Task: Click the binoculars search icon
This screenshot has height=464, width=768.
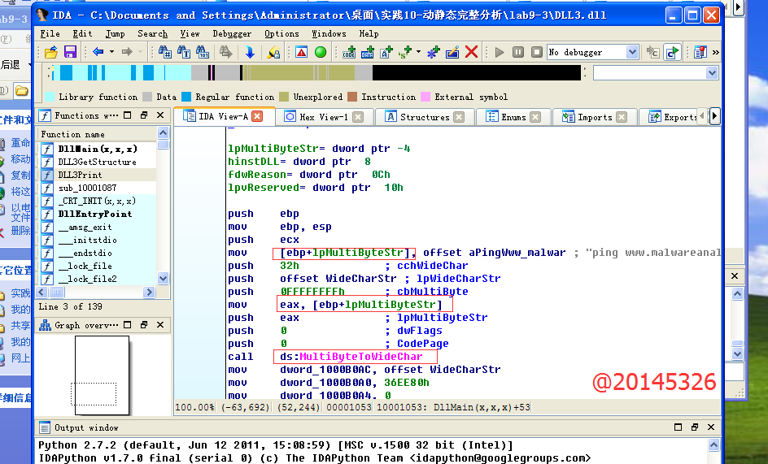Action: tap(165, 52)
